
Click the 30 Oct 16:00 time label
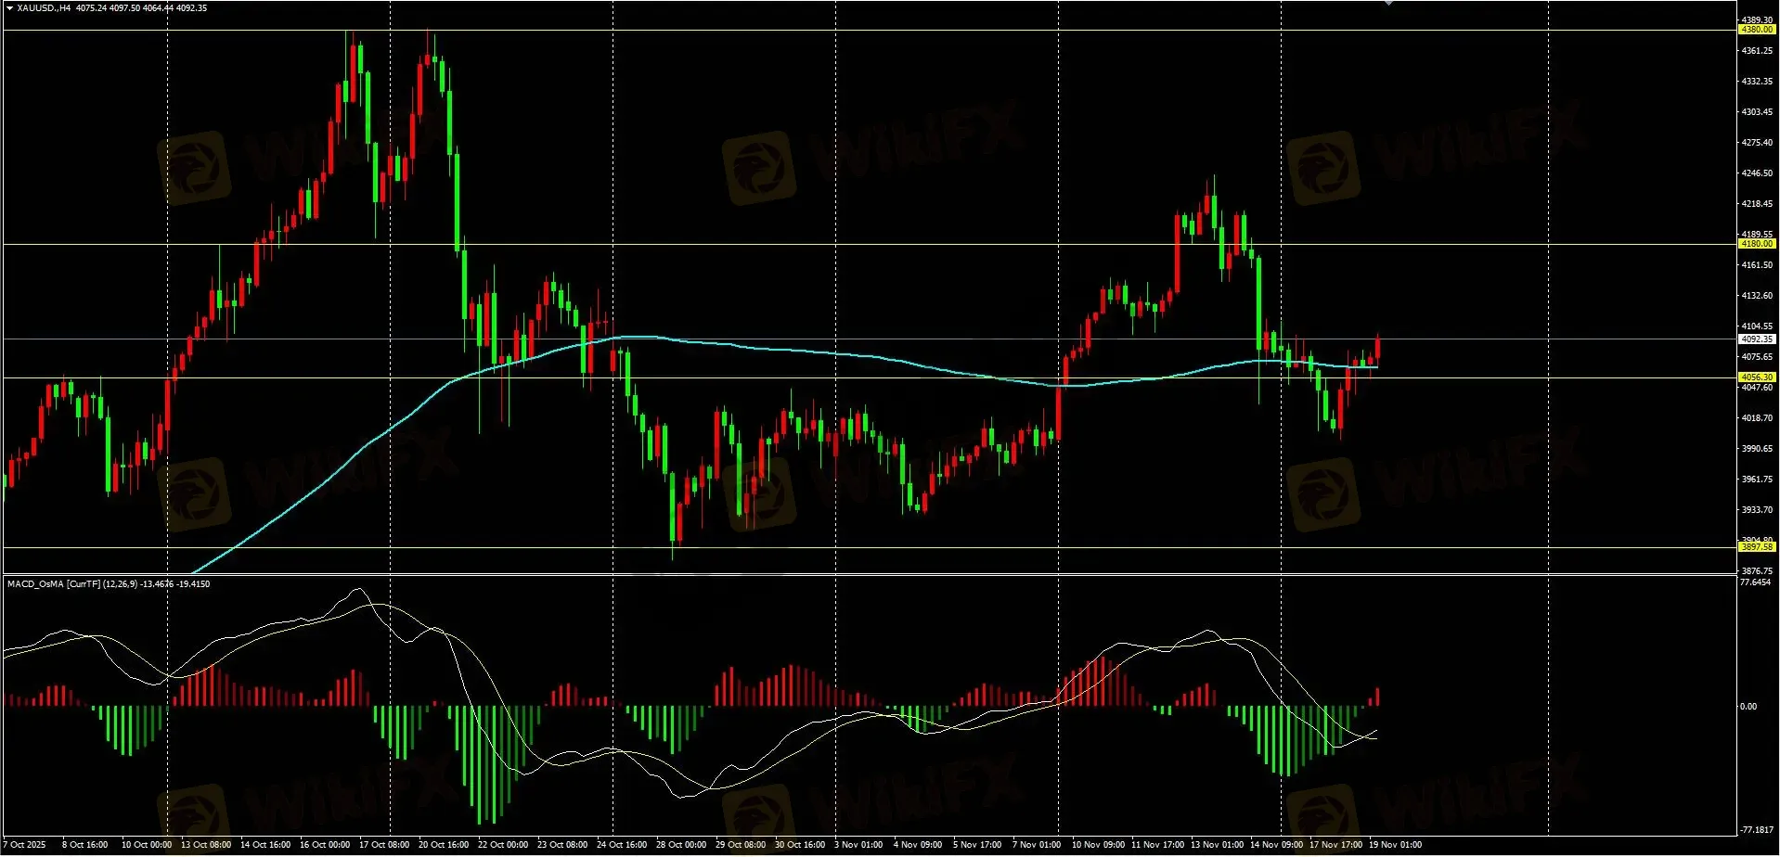(x=800, y=845)
